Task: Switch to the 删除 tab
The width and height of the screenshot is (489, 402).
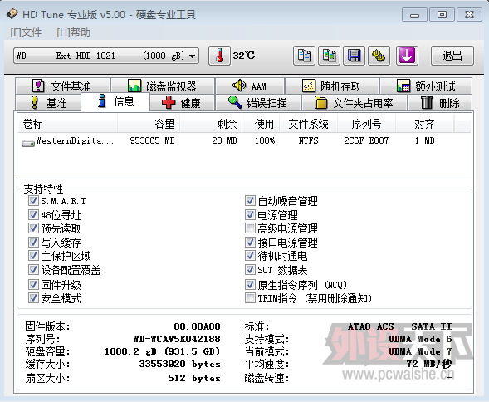Action: click(440, 102)
